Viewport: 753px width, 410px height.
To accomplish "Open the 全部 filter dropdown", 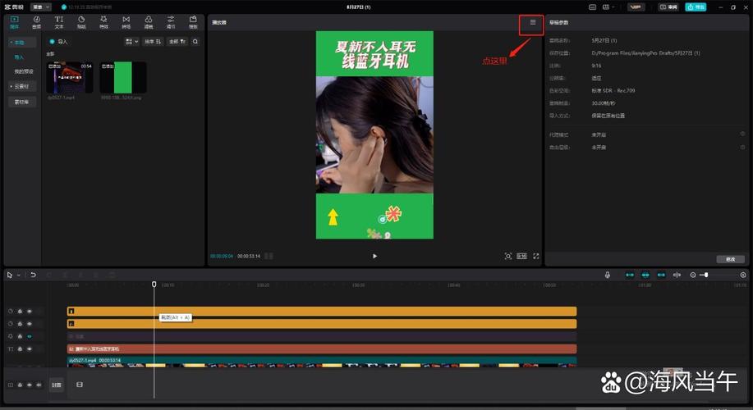I will [x=177, y=42].
